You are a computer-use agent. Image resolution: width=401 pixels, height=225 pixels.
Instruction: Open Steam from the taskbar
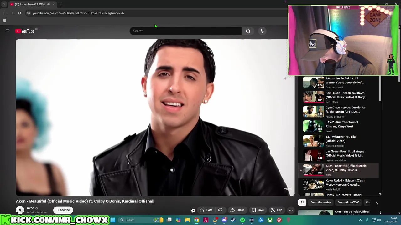pyautogui.click(x=233, y=220)
